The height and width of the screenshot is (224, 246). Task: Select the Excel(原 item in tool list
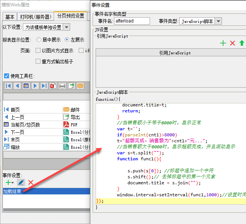pos(76,139)
